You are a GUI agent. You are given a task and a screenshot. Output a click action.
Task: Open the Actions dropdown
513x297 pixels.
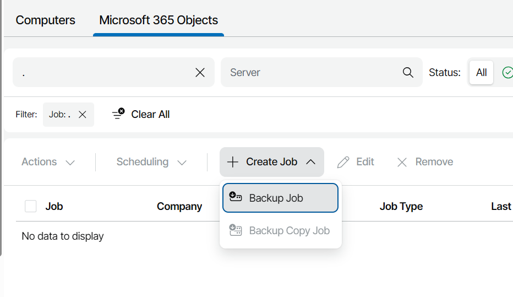click(x=48, y=162)
